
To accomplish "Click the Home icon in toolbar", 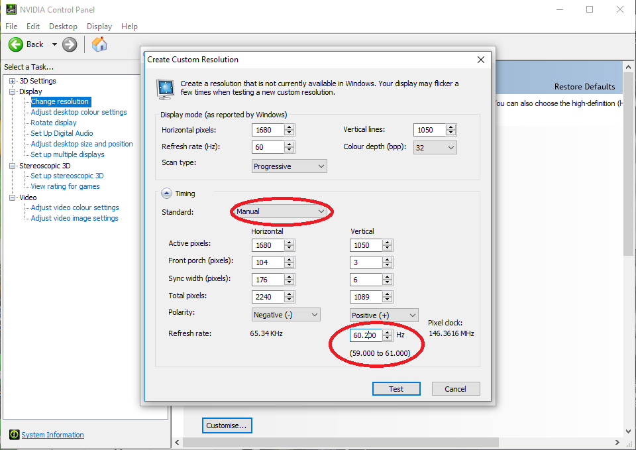I will point(99,44).
